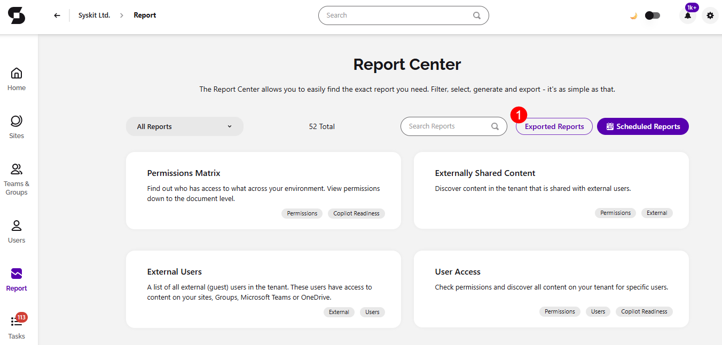Click the Report Center heading
The height and width of the screenshot is (345, 722).
tap(407, 65)
